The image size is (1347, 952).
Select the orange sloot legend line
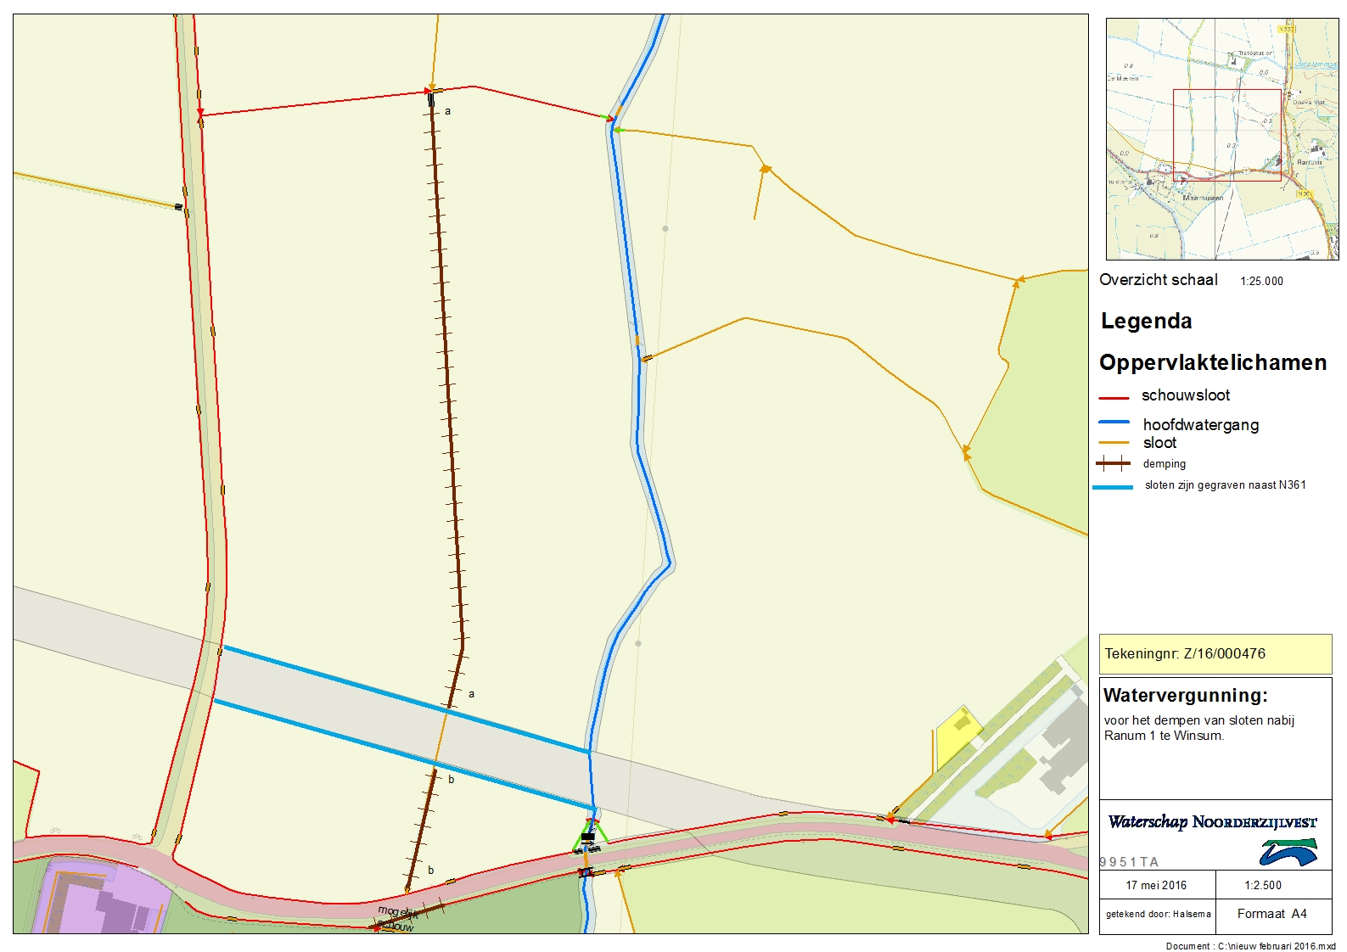1113,443
